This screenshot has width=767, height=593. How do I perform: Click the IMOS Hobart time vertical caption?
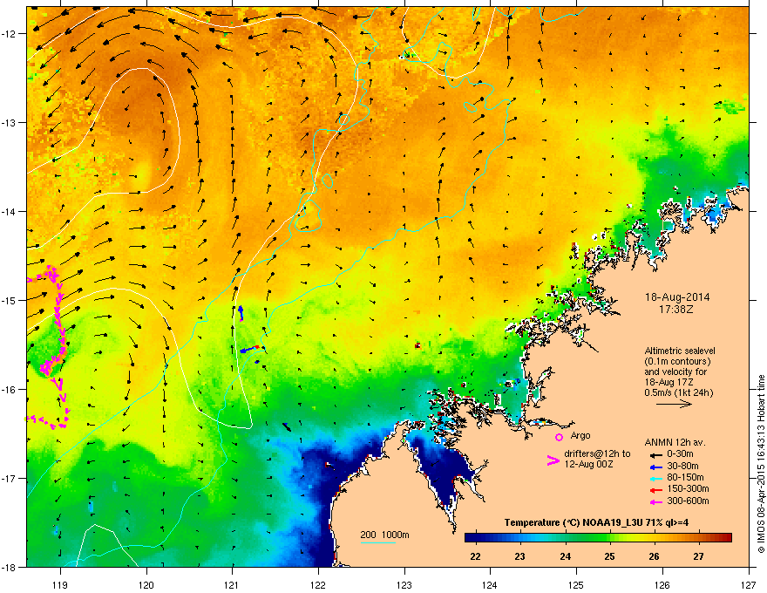(x=761, y=464)
